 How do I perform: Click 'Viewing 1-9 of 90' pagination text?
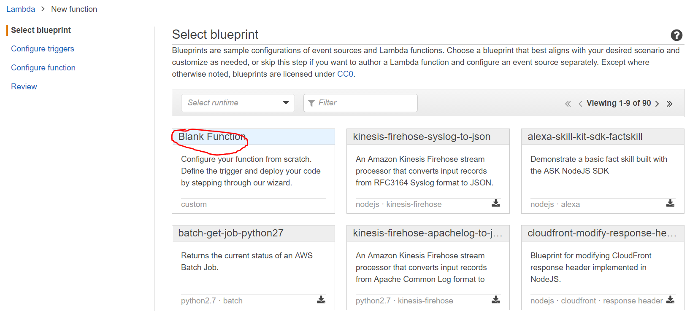pyautogui.click(x=619, y=103)
